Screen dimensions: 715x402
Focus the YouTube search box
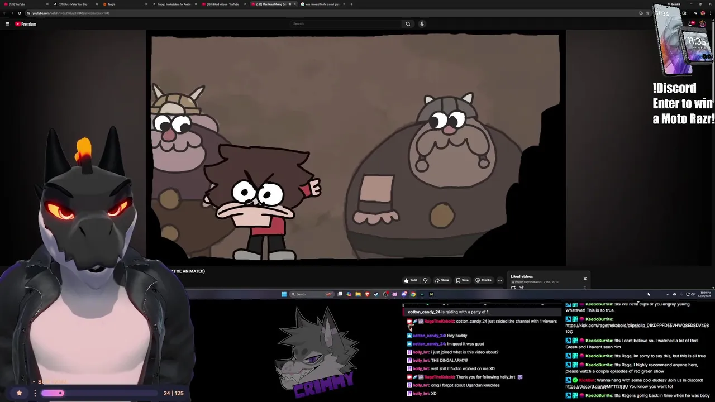[346, 24]
